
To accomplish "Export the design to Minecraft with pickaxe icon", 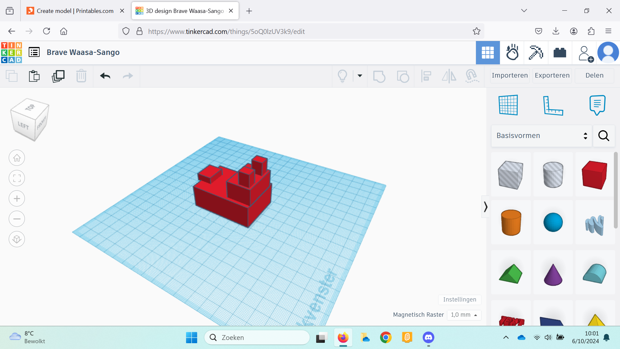I will [x=536, y=52].
